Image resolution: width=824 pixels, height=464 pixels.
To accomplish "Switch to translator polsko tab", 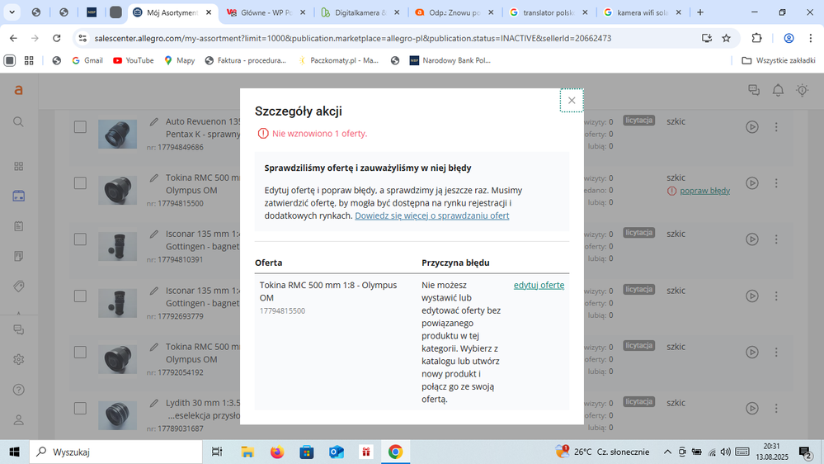I will click(x=549, y=12).
